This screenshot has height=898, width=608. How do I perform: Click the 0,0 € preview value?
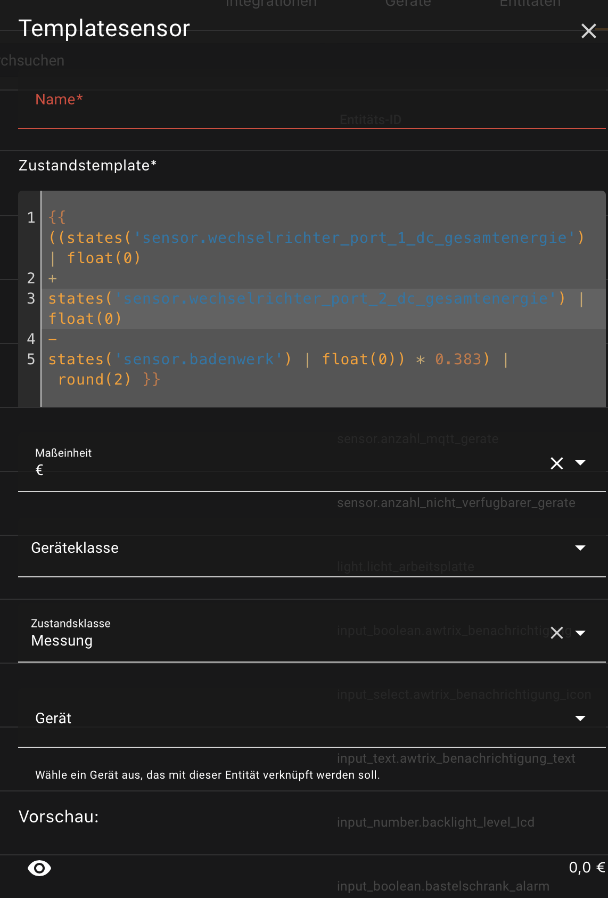pos(586,868)
